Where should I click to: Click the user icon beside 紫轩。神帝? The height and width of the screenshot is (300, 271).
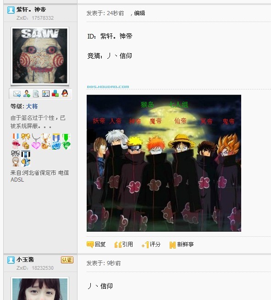(11, 10)
